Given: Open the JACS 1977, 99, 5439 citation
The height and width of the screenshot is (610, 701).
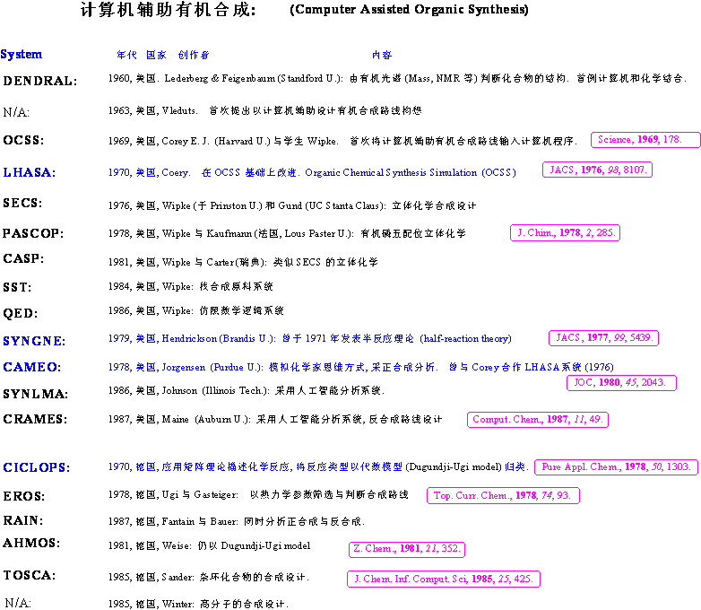Looking at the screenshot, I should (x=603, y=338).
